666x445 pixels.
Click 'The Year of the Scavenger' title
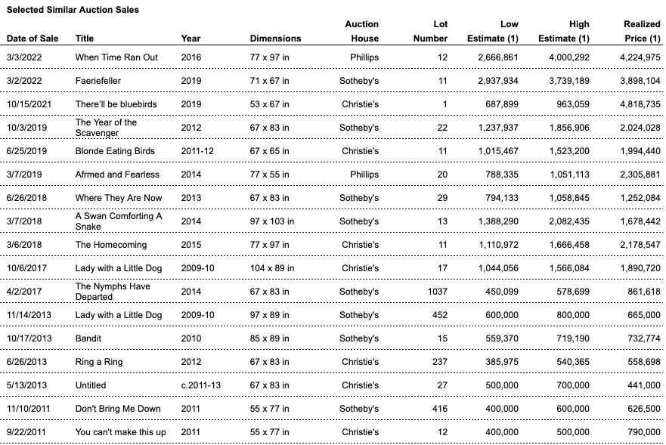click(106, 127)
